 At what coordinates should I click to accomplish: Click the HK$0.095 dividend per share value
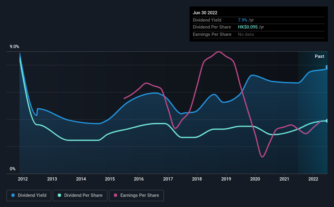point(248,27)
